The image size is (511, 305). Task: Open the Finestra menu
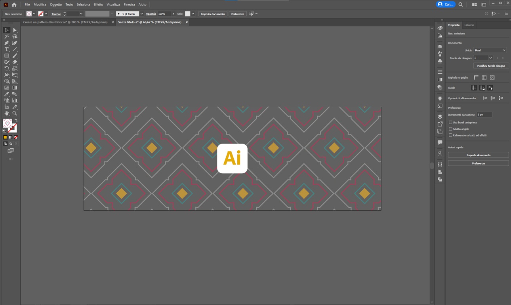coord(129,4)
